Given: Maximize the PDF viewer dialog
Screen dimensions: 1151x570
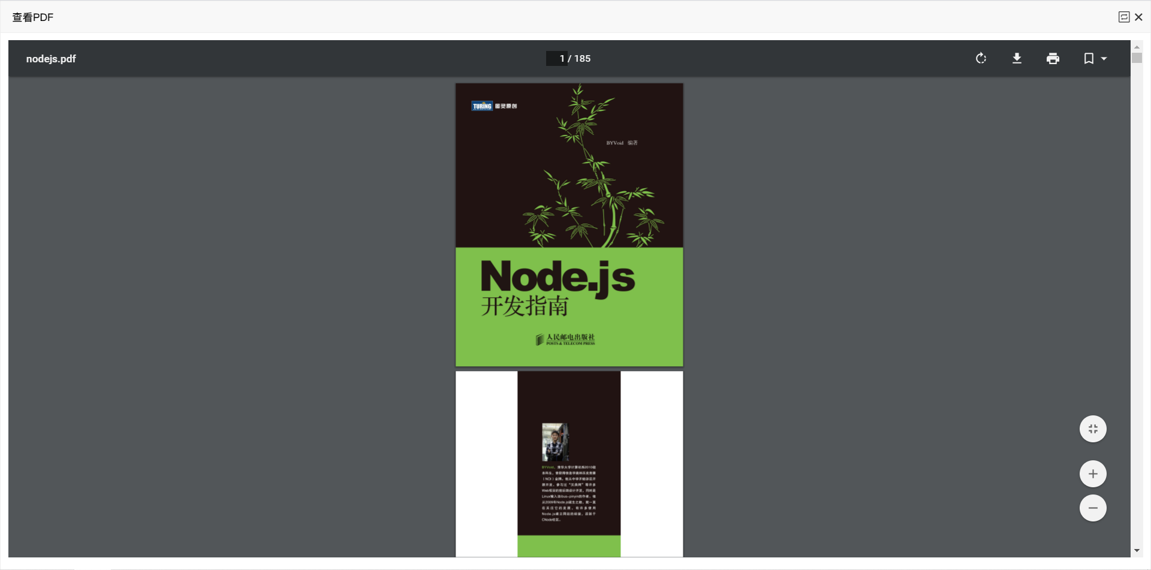Looking at the screenshot, I should pos(1124,17).
